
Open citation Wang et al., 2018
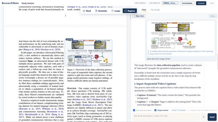(31, 49)
